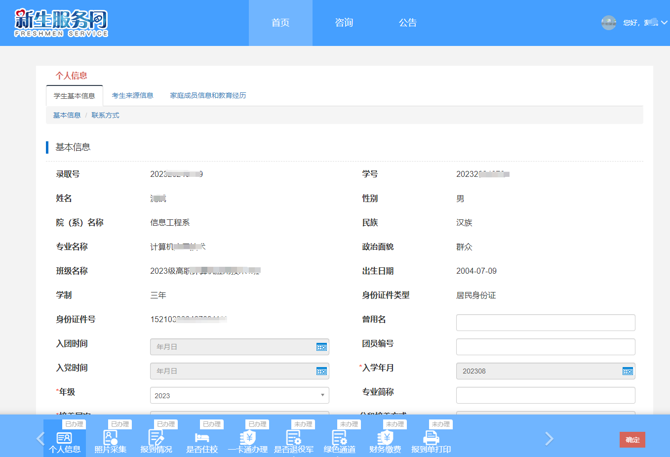Click the 未办理 badge above 财务缴费

point(395,424)
